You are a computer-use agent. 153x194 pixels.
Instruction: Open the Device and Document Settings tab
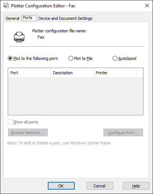(x=65, y=18)
